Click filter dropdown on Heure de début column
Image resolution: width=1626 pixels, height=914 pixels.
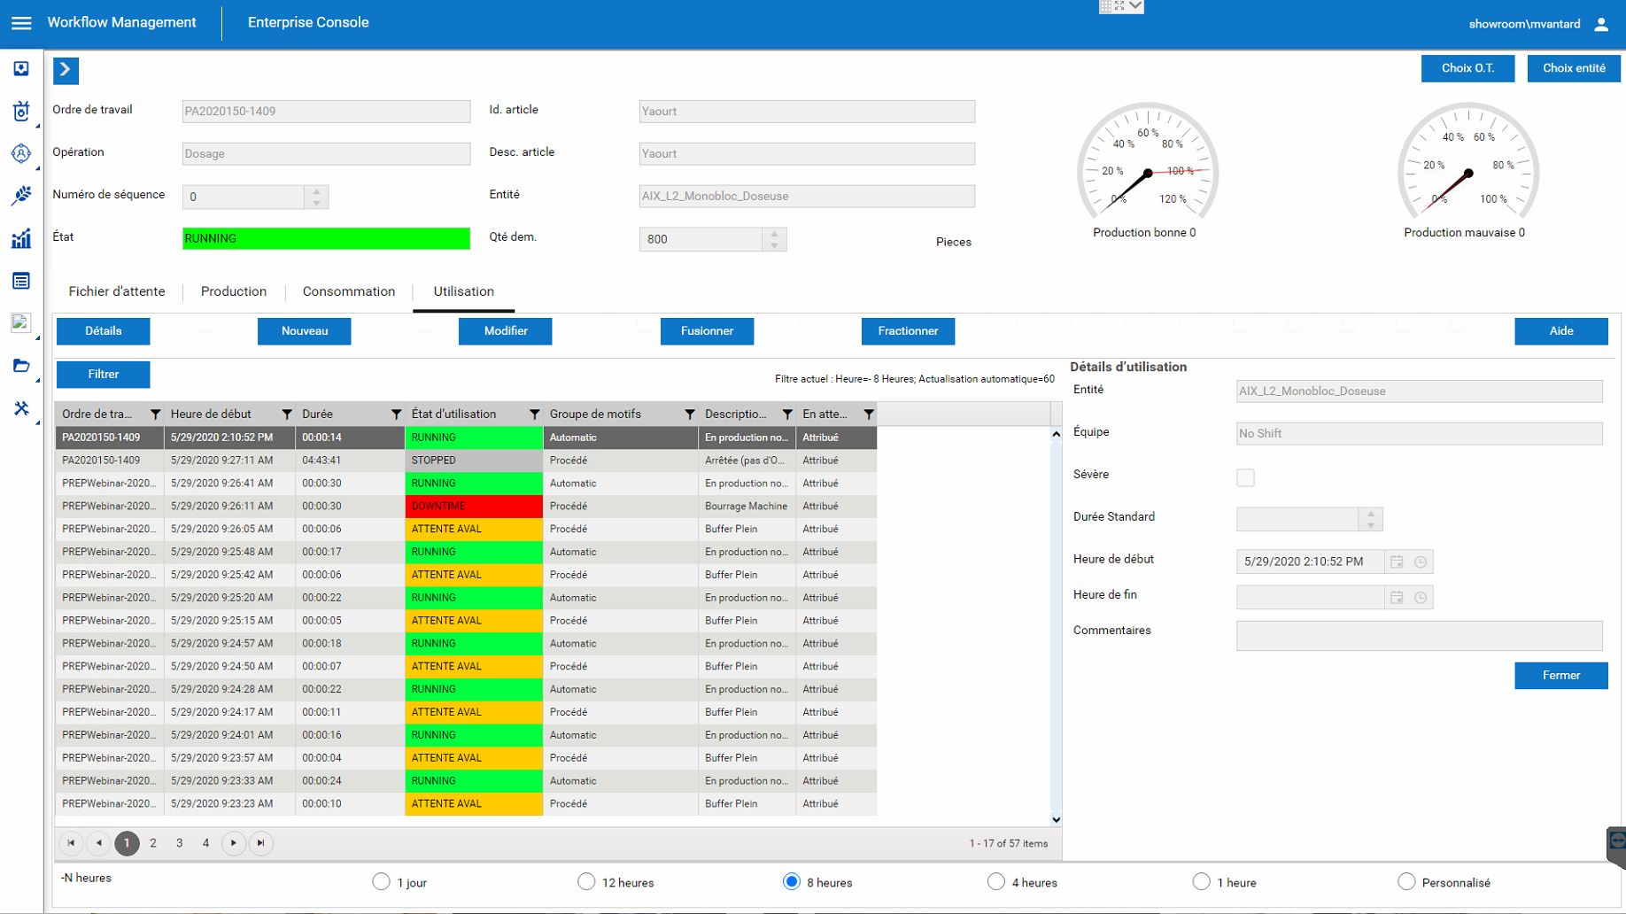[287, 414]
